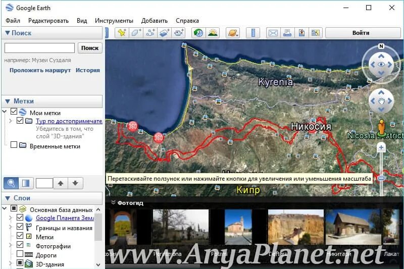Click the Print icon in toolbar
This screenshot has height=269, width=404.
pos(287,33)
